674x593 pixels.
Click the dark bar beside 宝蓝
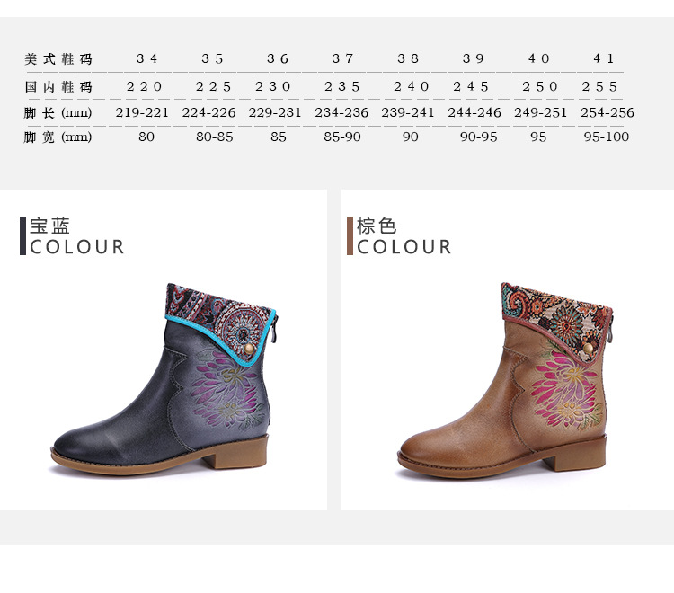(22, 236)
